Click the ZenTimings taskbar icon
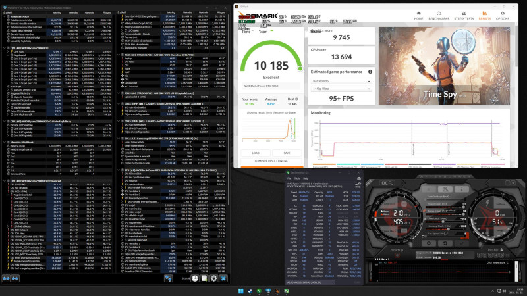This screenshot has width=527, height=296. 259,291
